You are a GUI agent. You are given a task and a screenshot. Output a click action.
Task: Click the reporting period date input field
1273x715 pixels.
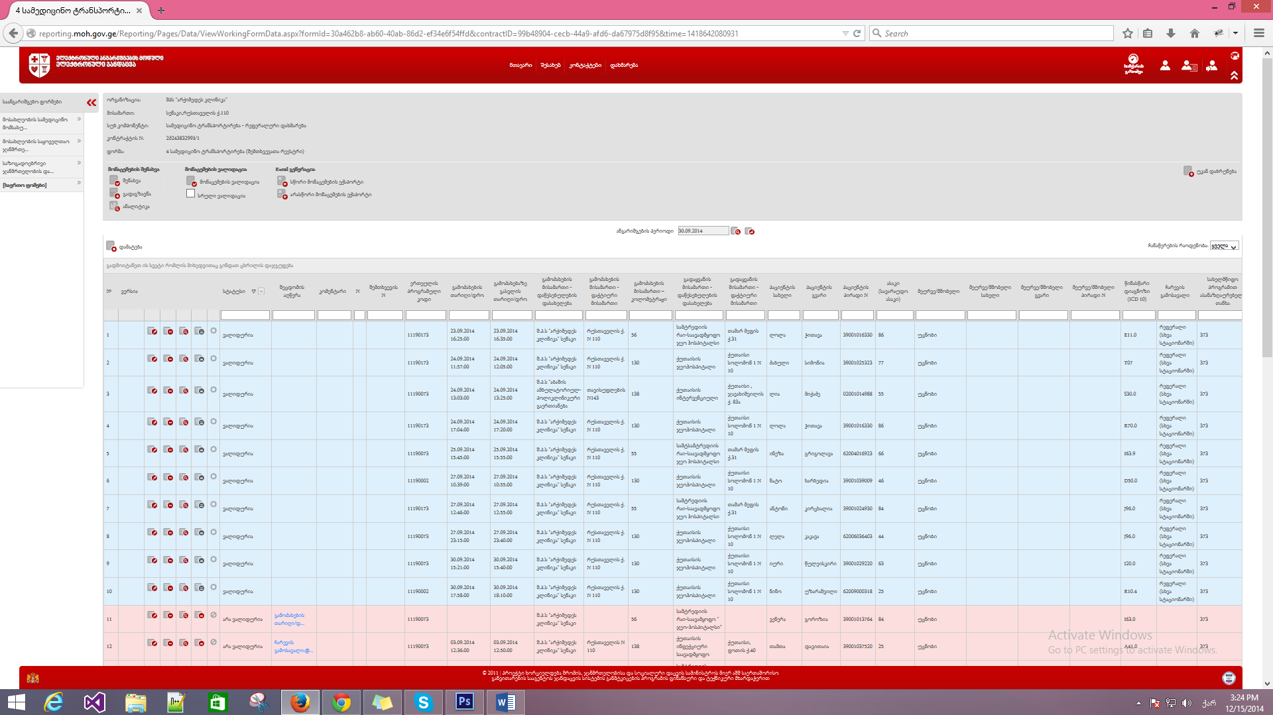(x=702, y=231)
